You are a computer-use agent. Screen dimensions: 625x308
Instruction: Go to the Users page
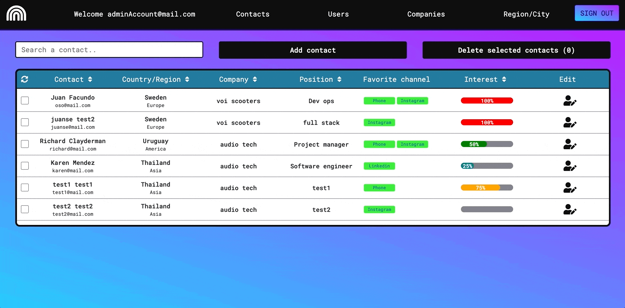coord(338,14)
